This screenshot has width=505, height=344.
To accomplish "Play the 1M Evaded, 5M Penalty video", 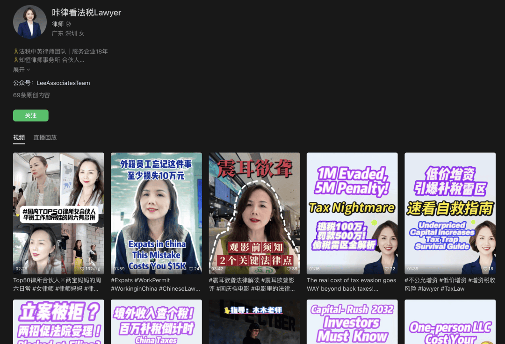I will pos(352,213).
